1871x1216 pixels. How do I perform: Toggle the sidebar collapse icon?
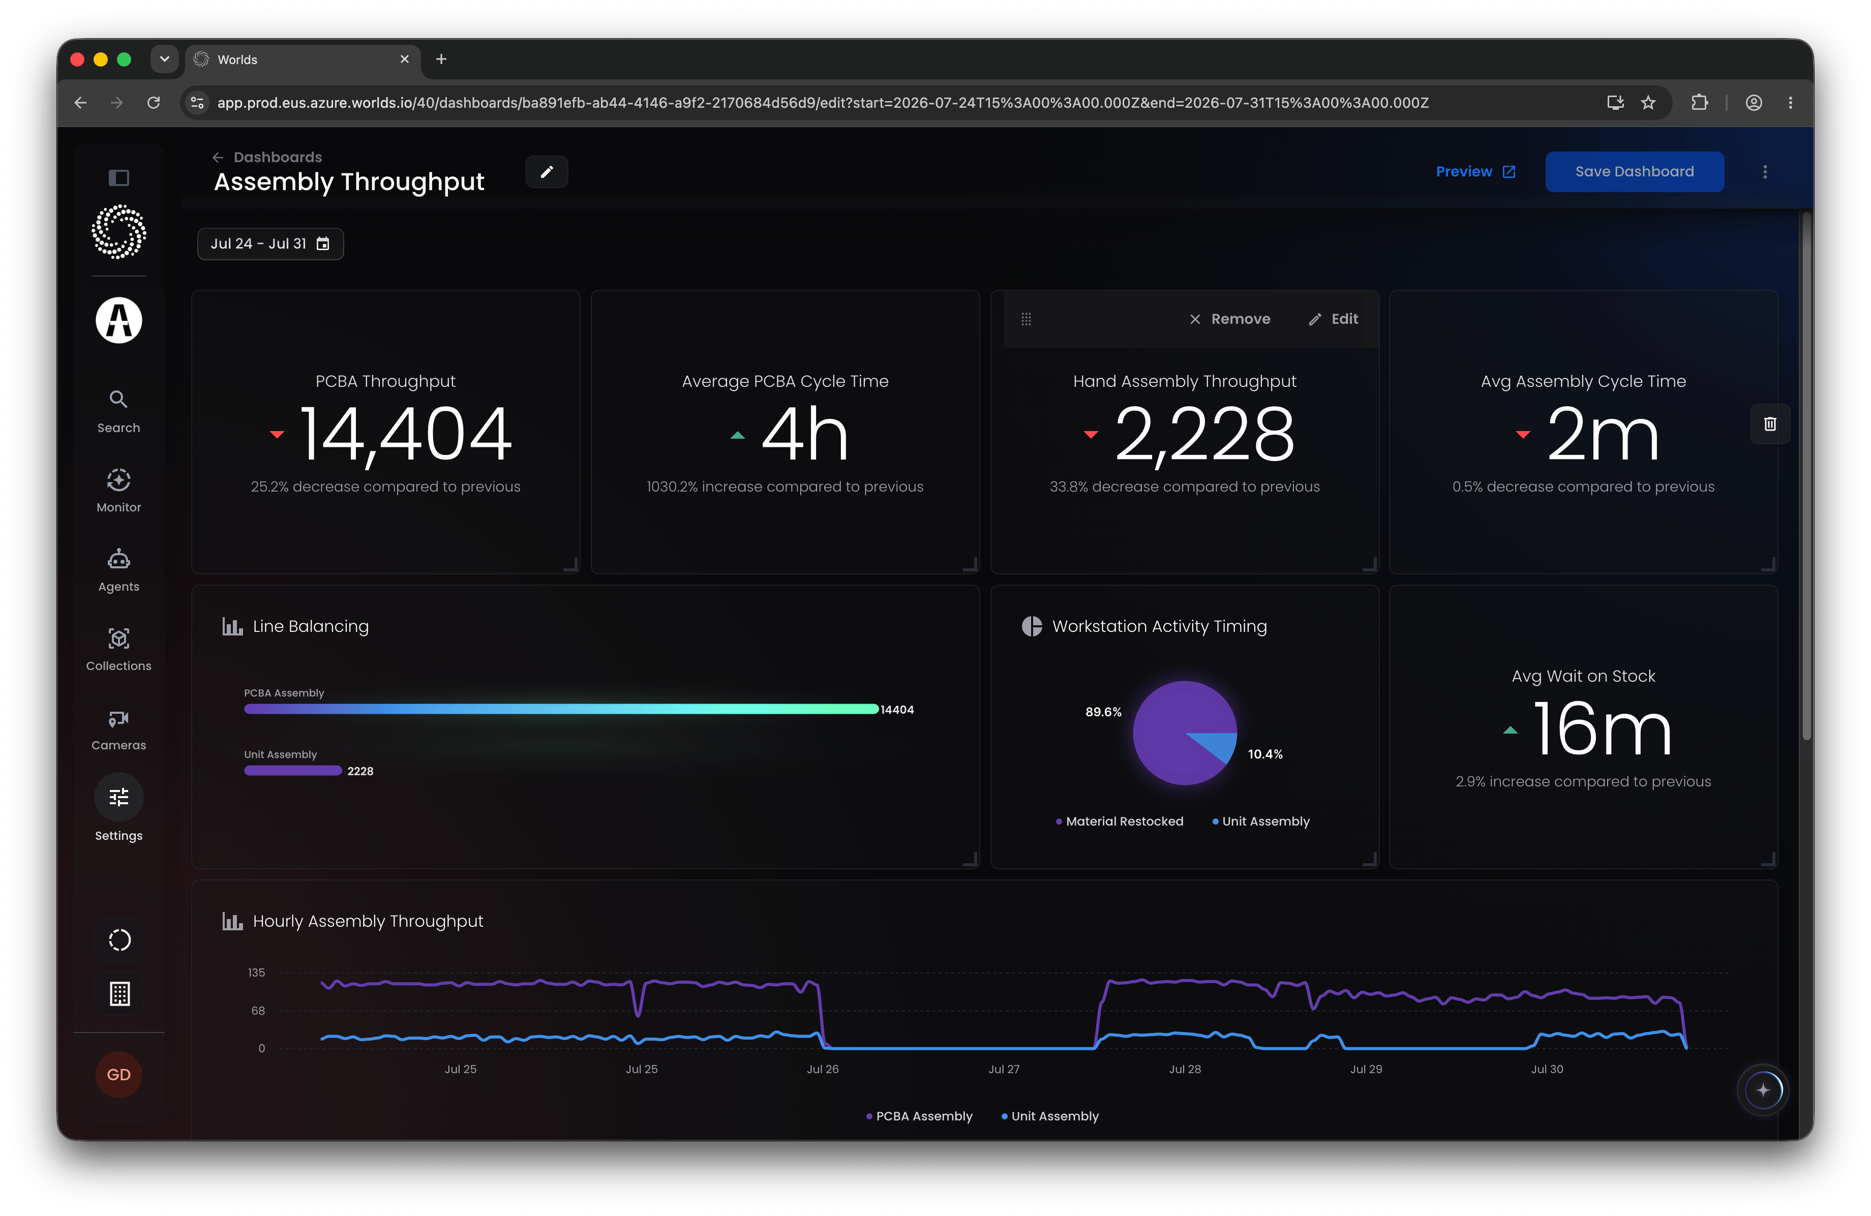coord(118,177)
